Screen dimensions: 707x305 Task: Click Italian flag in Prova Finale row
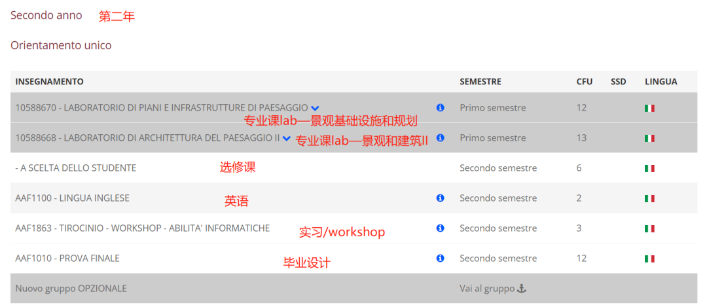click(649, 259)
